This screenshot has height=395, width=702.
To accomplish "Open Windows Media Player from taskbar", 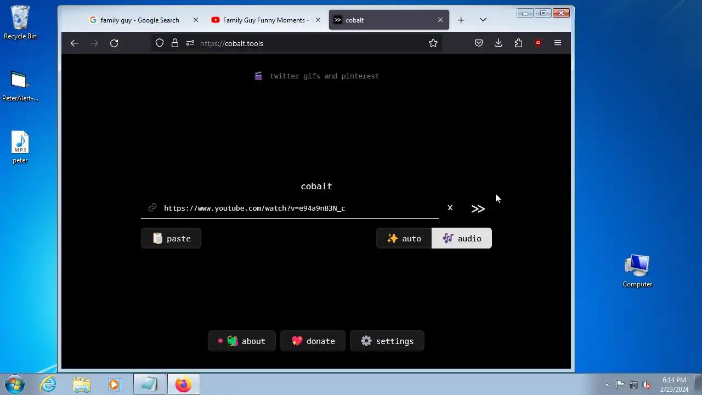I will (115, 385).
